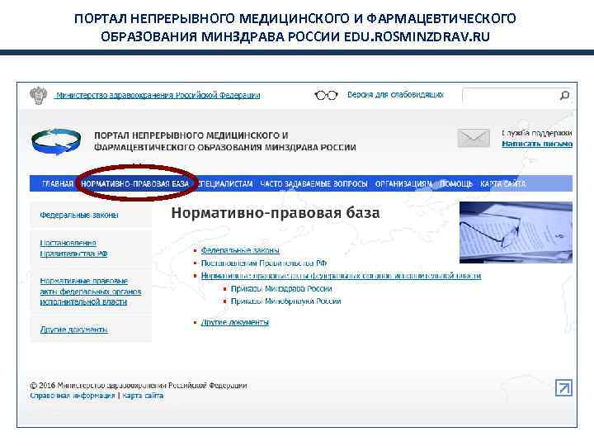Screen dimensions: 594x446
Task: Open Постановления Правительства РФ in main list
Action: (264, 263)
